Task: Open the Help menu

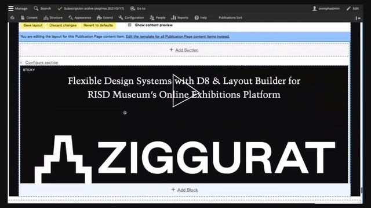Action: point(201,18)
